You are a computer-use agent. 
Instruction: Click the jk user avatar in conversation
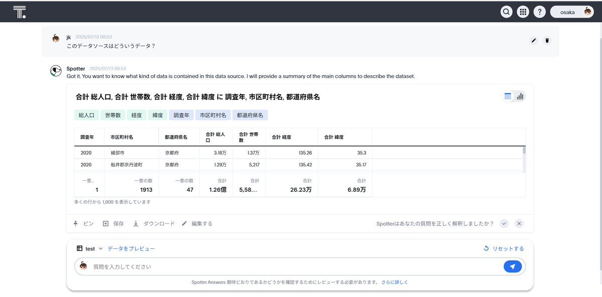click(x=56, y=39)
